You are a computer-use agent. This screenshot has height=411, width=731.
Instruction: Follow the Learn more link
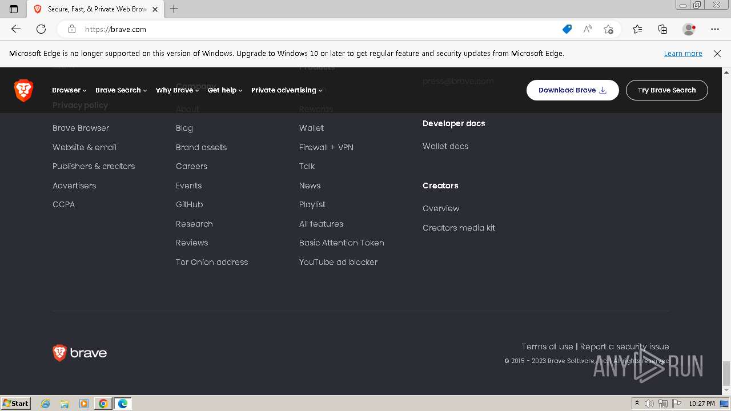[683, 54]
